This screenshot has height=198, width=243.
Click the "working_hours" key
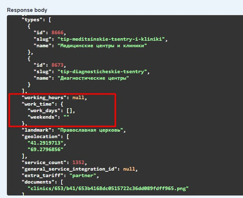[x=44, y=98]
